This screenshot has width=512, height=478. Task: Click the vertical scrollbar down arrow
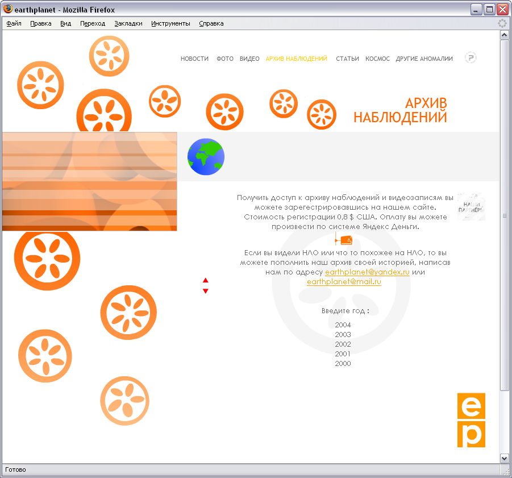click(x=504, y=459)
